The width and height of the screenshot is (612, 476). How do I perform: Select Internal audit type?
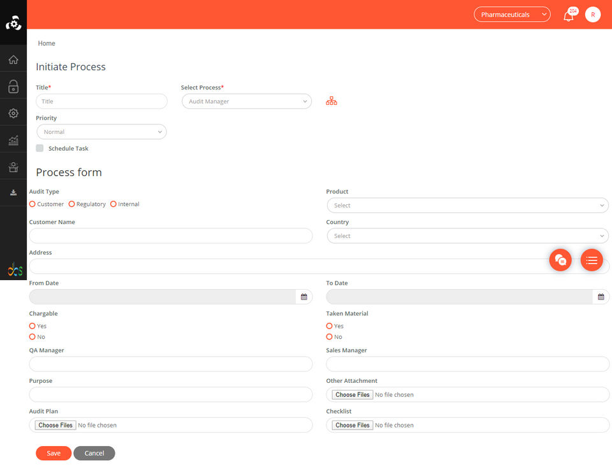click(x=113, y=204)
